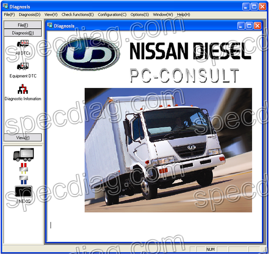The width and height of the screenshot is (269, 254).
Task: Open the All DTCs icon
Action: coord(23,44)
